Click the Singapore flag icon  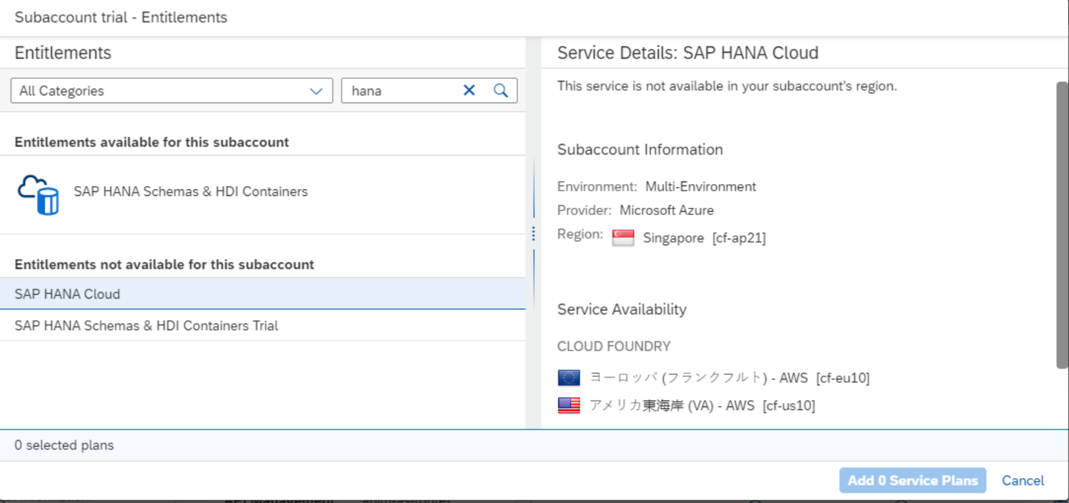point(622,237)
